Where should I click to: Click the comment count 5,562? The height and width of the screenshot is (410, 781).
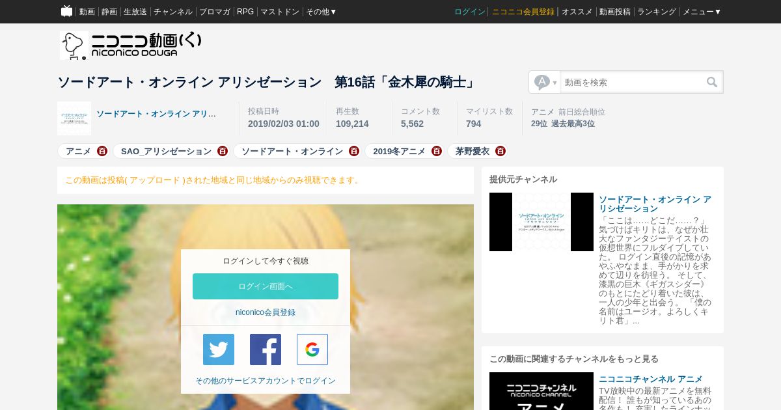[412, 124]
